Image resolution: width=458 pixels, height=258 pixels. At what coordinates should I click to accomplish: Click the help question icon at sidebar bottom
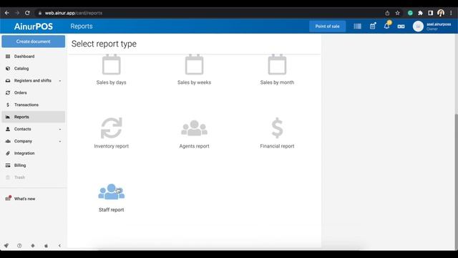19,246
